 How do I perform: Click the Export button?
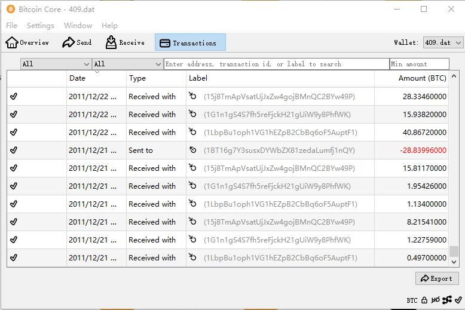point(437,278)
